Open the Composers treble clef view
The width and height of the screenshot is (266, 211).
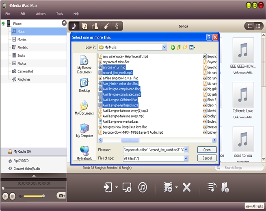(x=117, y=26)
